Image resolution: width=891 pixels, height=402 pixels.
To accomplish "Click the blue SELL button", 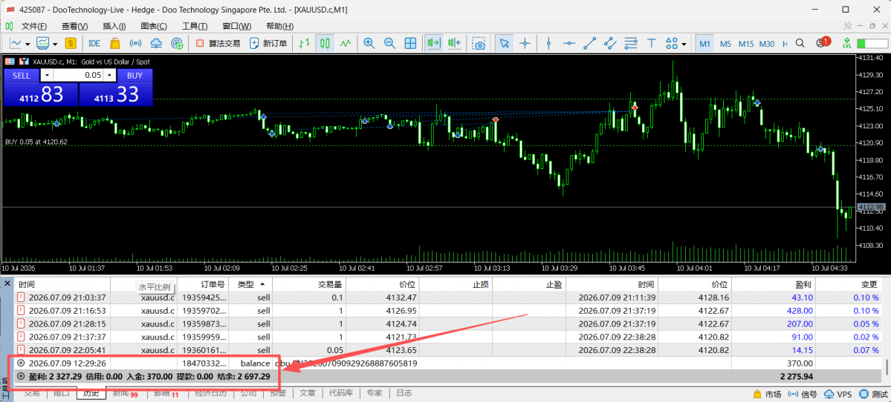I will [x=21, y=76].
